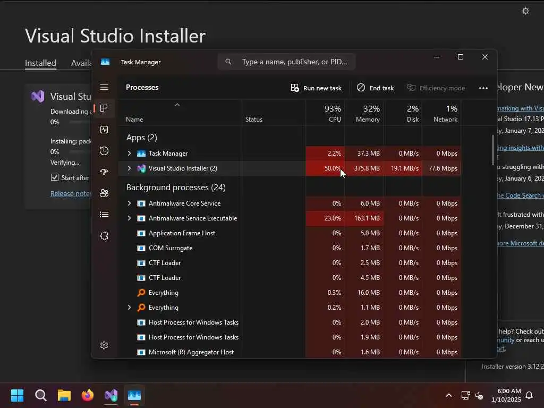Viewport: 544px width, 408px height.
Task: Toggle theme sun icon in Visual Studio Installer
Action: [x=525, y=11]
